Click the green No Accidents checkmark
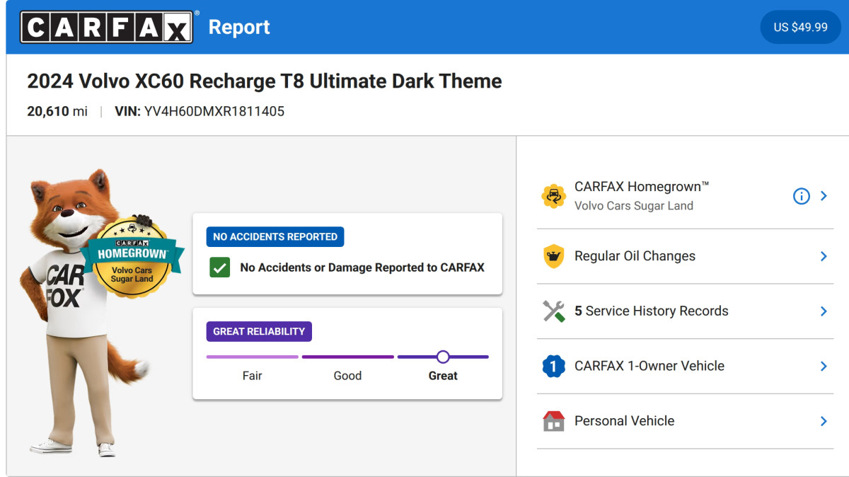Image resolution: width=849 pixels, height=477 pixels. point(220,268)
